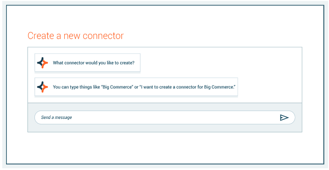This screenshot has height=170, width=329.
Task: Click the word 'connector' in the orange title
Action: [103, 36]
